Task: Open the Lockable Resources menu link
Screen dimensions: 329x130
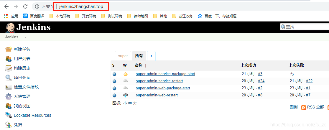Action: coord(32,115)
